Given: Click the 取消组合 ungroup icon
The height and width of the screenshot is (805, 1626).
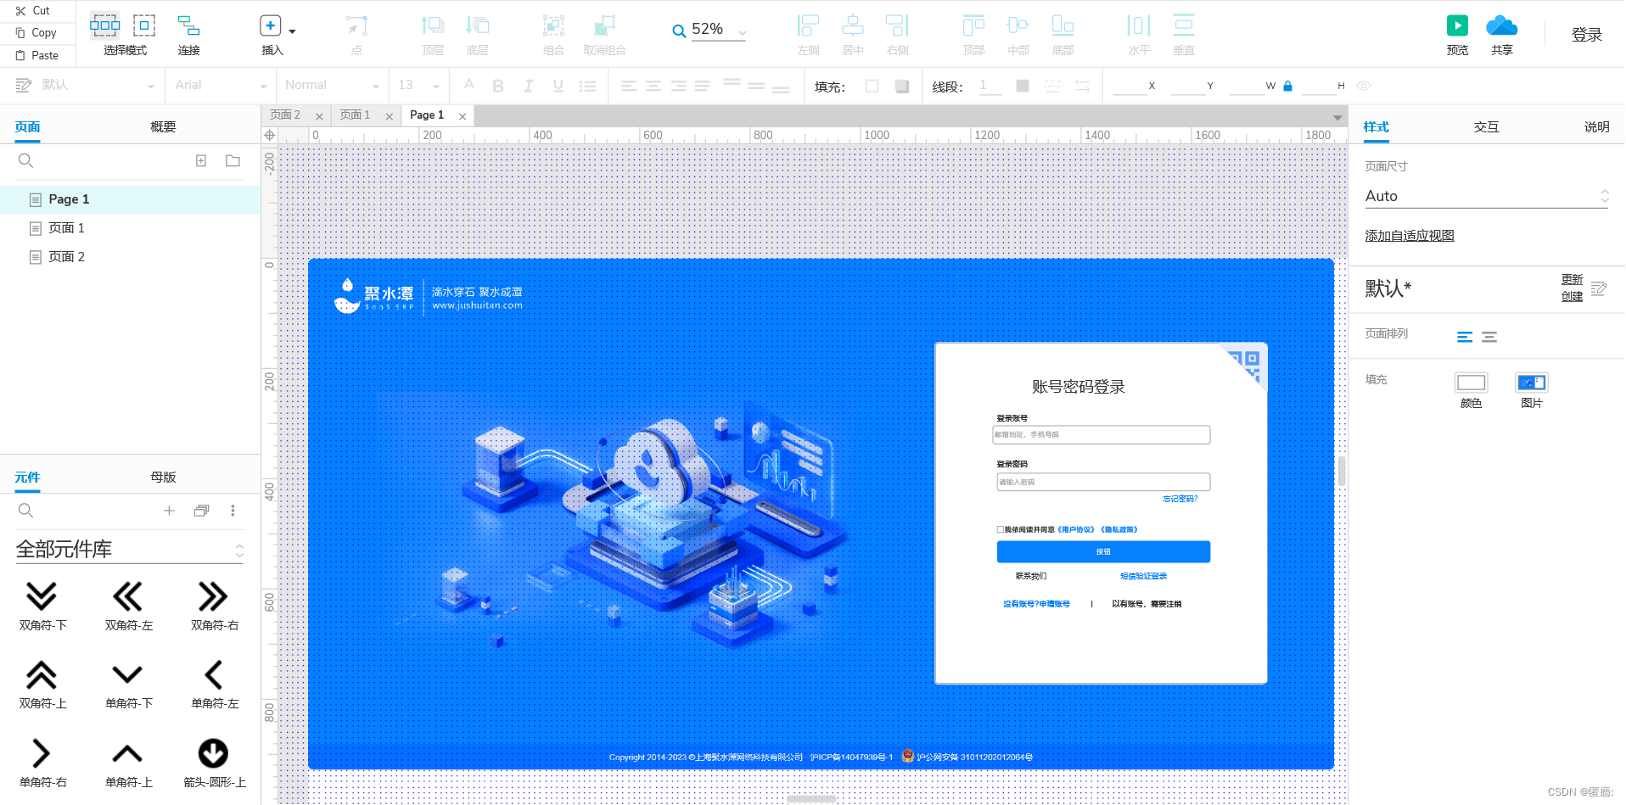Looking at the screenshot, I should (x=604, y=25).
